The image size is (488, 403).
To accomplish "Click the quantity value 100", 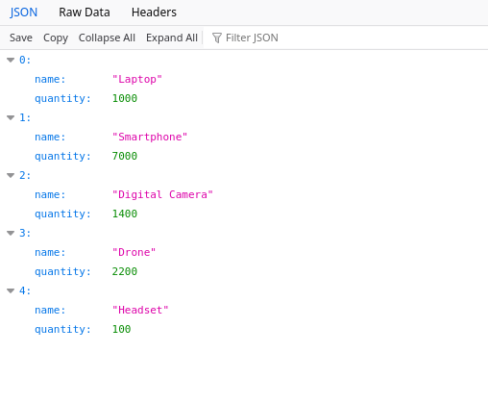I will pos(121,329).
